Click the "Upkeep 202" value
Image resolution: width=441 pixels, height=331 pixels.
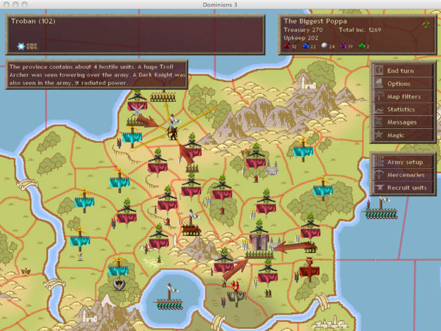300,38
